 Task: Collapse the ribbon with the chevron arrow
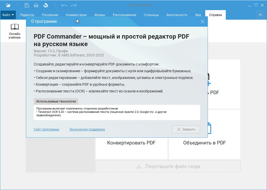[x=260, y=15]
